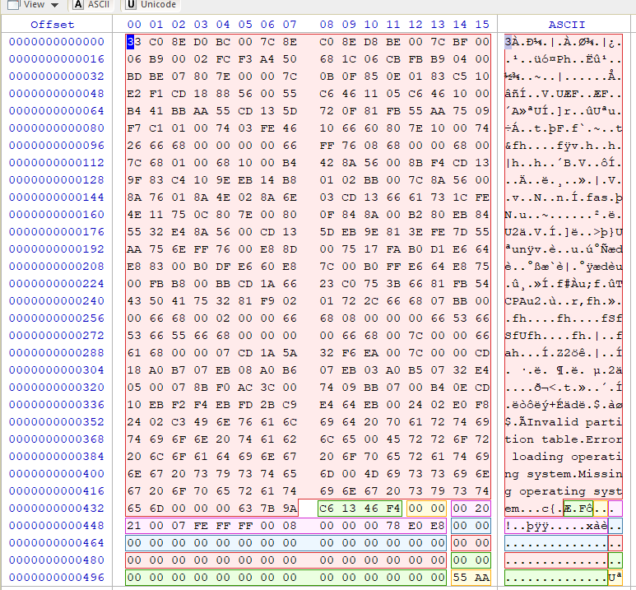This screenshot has width=636, height=590.
Task: Click offset label 0000000000160
Action: (x=57, y=215)
